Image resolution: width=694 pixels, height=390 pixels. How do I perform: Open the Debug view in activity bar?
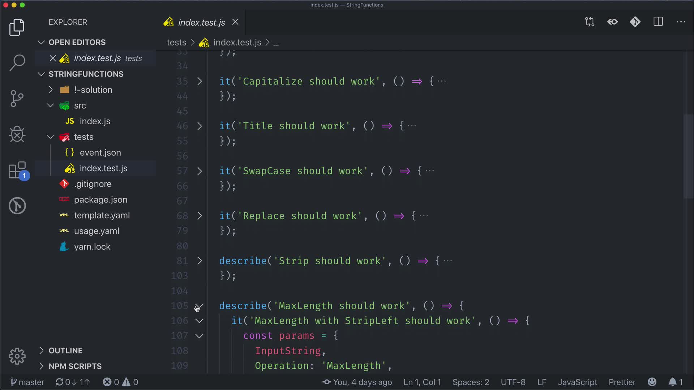(17, 134)
